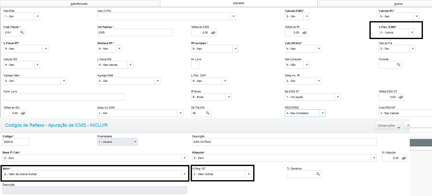This screenshot has height=196, width=432.
Task: Click the Código field containing 000016
Action: point(16,142)
